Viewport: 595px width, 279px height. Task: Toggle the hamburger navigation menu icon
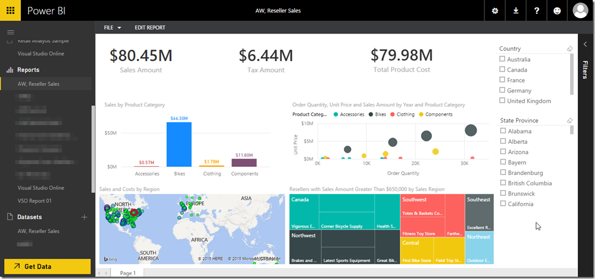pyautogui.click(x=10, y=32)
